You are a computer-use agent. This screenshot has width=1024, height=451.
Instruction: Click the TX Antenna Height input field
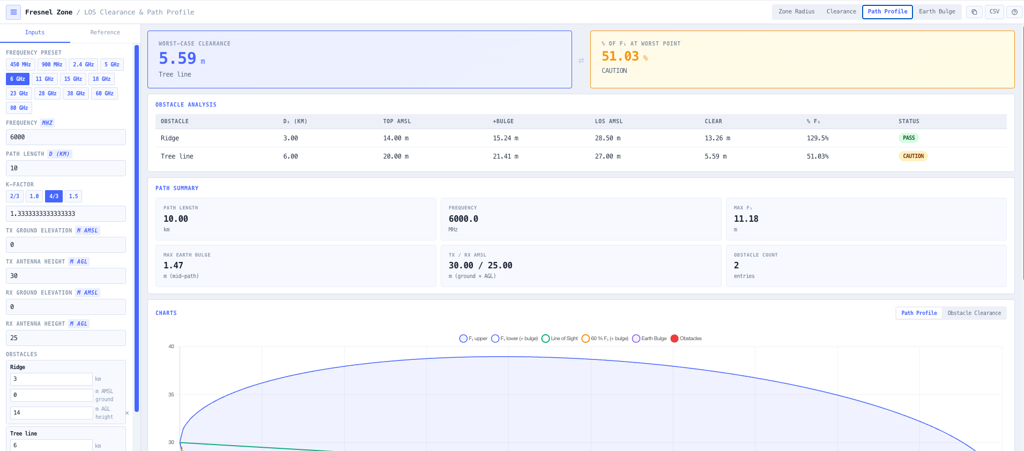pos(66,276)
